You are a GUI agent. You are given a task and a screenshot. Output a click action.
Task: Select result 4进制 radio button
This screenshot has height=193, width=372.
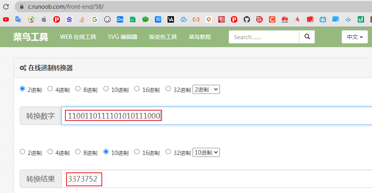click(50, 152)
